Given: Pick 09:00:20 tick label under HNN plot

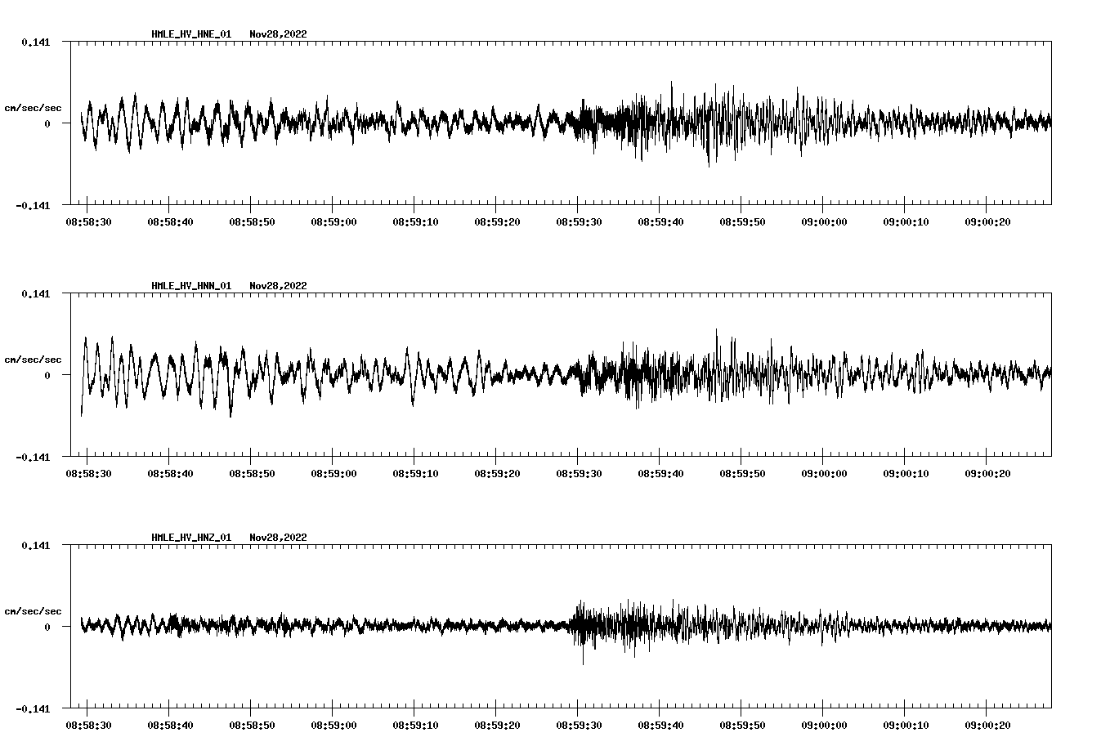Looking at the screenshot, I should 987,473.
